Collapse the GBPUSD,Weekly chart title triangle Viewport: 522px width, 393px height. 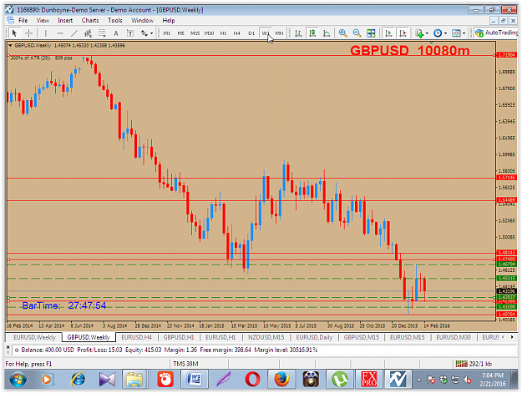(x=10, y=45)
